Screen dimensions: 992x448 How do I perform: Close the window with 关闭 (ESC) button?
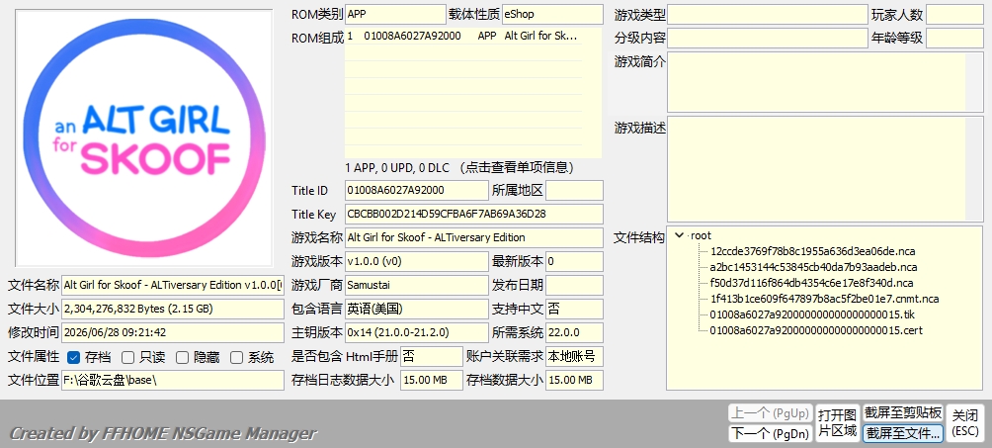(965, 423)
